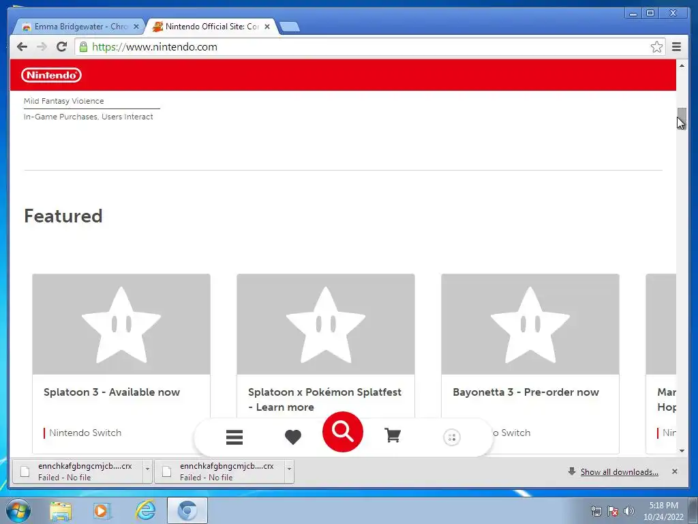Click the first failed crx download item

coord(78,471)
